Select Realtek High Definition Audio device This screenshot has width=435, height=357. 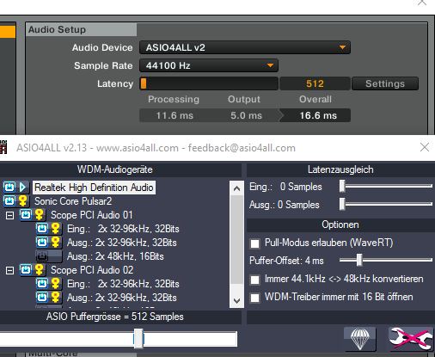coord(94,188)
